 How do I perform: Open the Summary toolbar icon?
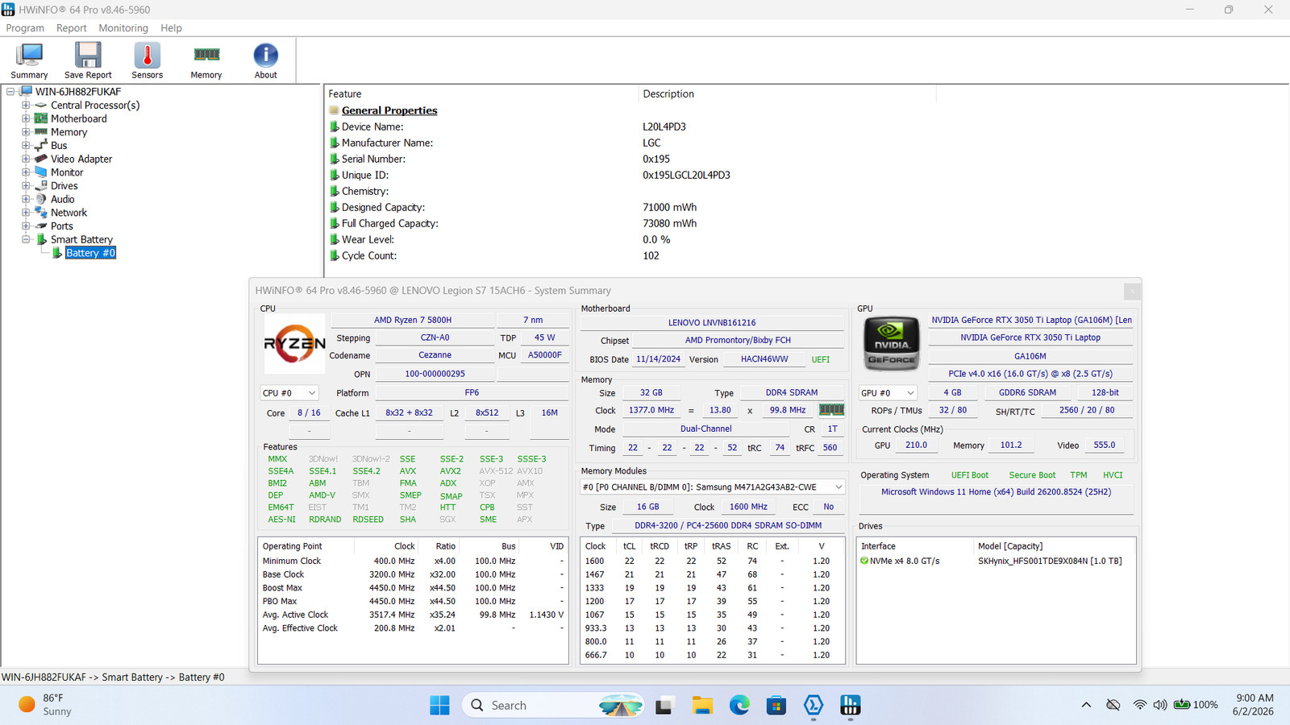click(x=29, y=60)
